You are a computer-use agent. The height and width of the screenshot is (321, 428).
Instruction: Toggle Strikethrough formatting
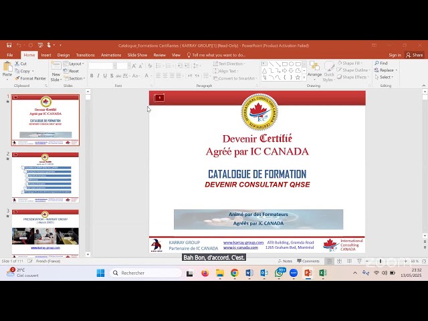pyautogui.click(x=118, y=76)
